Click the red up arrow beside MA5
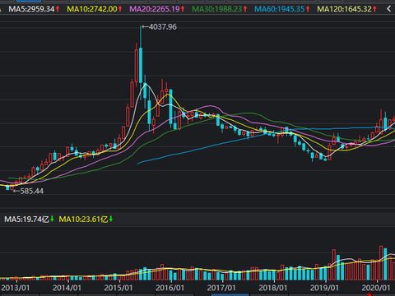The height and width of the screenshot is (296, 395). coord(58,9)
